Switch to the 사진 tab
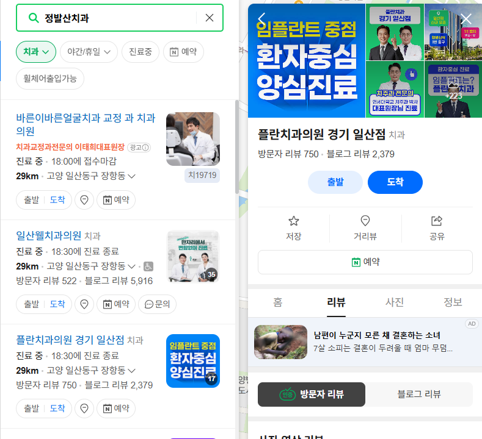Image resolution: width=482 pixels, height=439 pixels. pos(395,302)
